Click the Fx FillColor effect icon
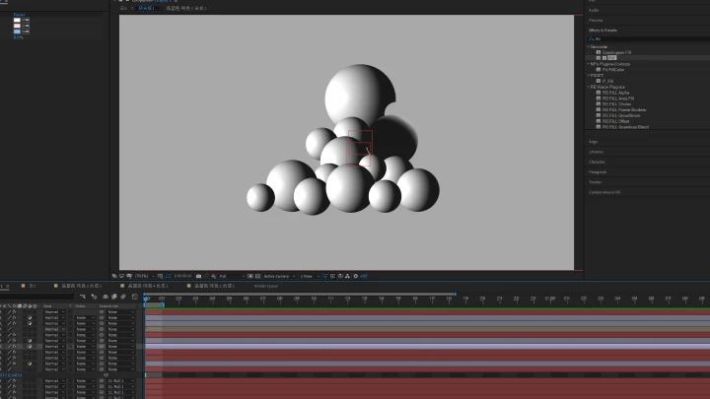 point(599,70)
